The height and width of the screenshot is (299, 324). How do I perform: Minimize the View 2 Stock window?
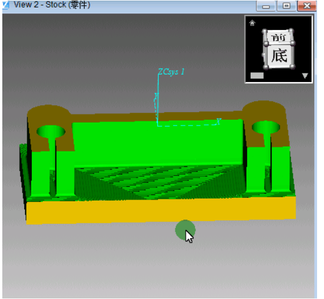coord(266,6)
